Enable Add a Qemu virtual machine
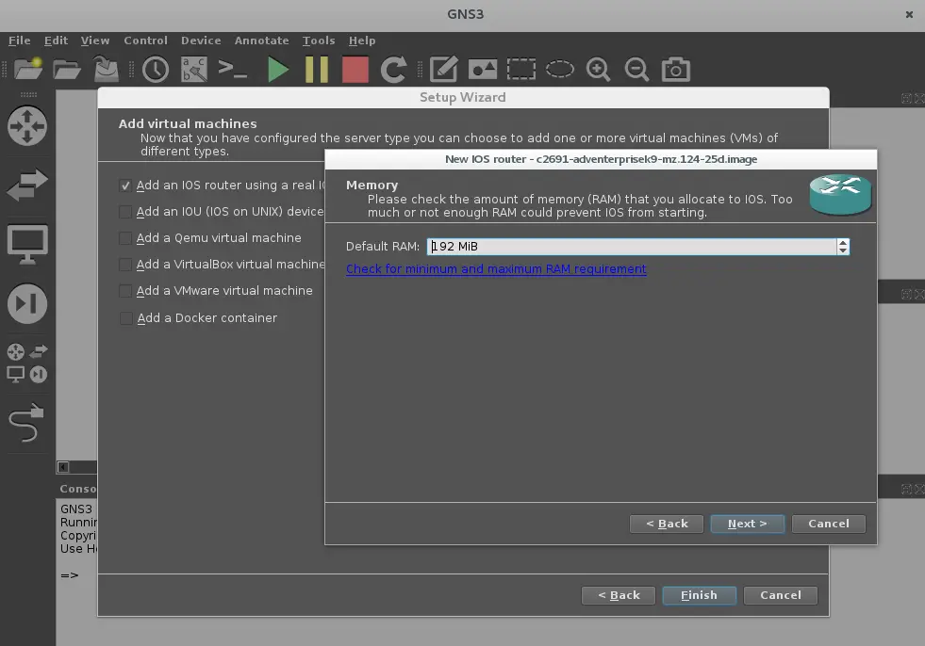 pyautogui.click(x=125, y=238)
